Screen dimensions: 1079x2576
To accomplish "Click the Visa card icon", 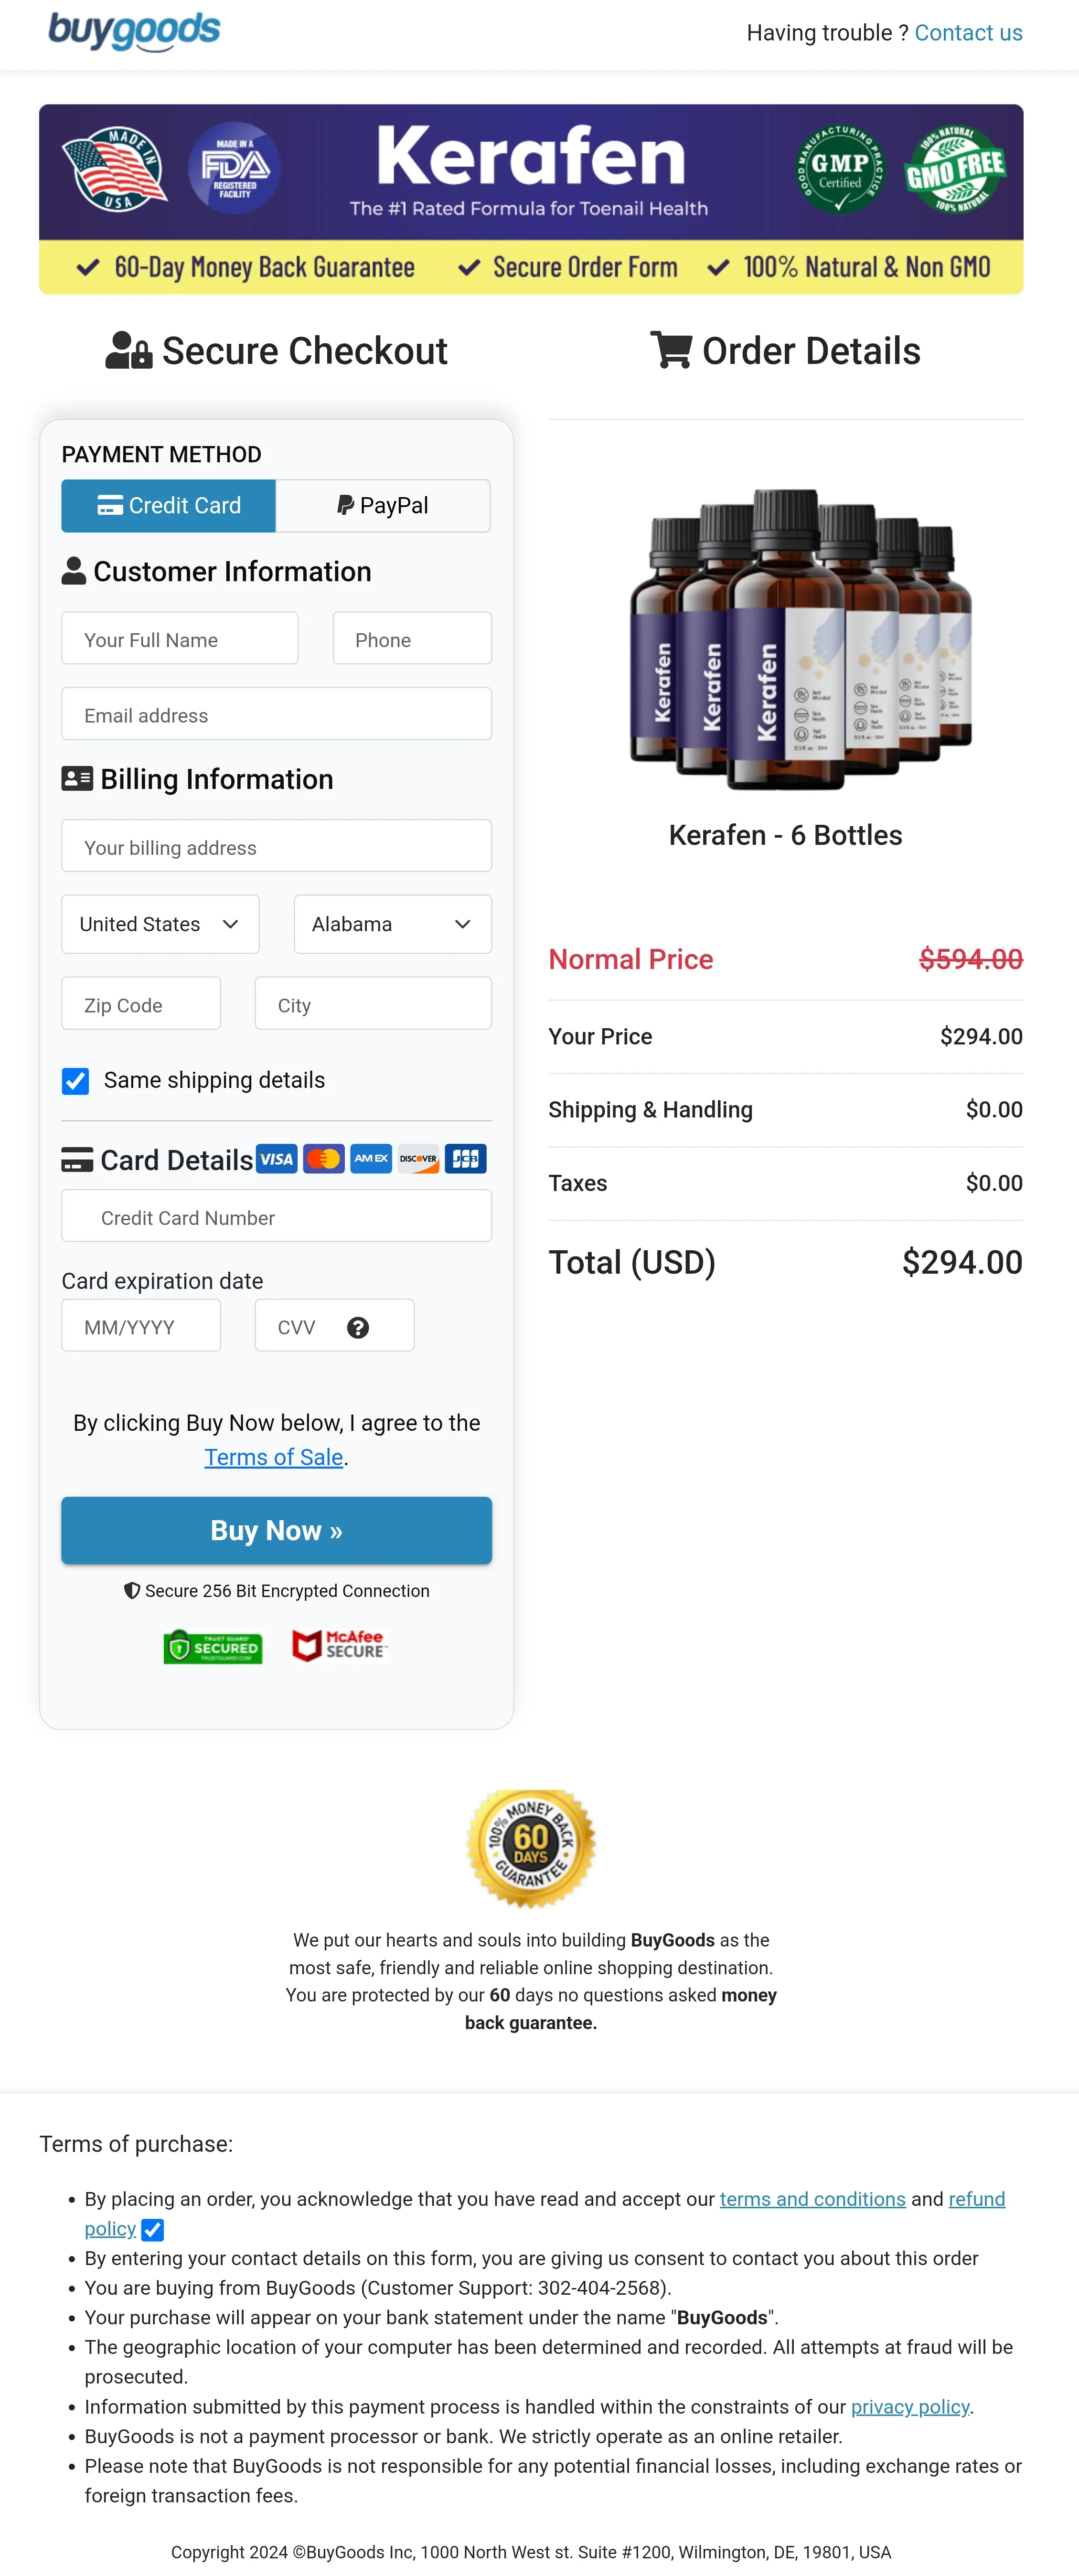I will [x=277, y=1159].
